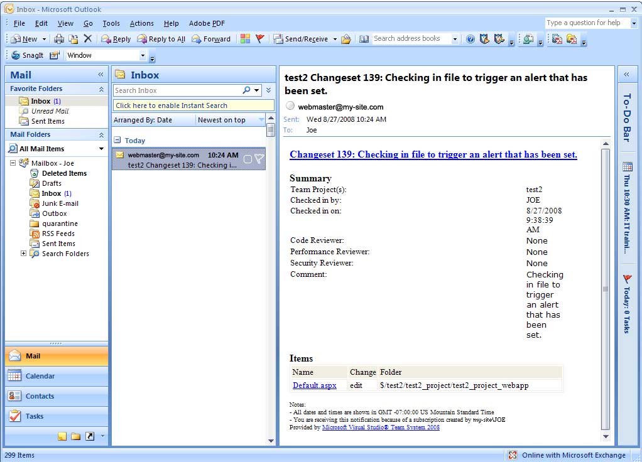Toggle follow-up flag on webmaster message
This screenshot has height=462, width=642.
coord(259,159)
